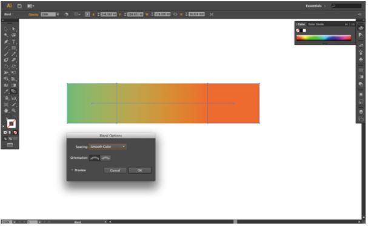Switch to the Color panel tab
368x226 pixels.
coord(301,24)
